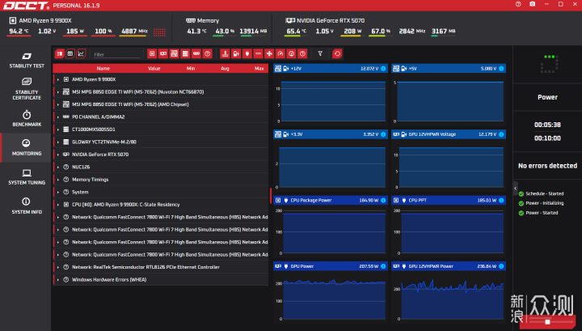Screen dimensions: 582x331
Task: Toggle GPU sensors filter icon
Action: [x=163, y=54]
